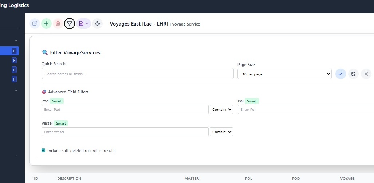Sort by the DESCRIPTION column header
Image resolution: width=374 pixels, height=183 pixels.
69,179
